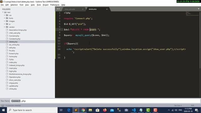
Task: Click the Type here to search box
Action: (32, 110)
